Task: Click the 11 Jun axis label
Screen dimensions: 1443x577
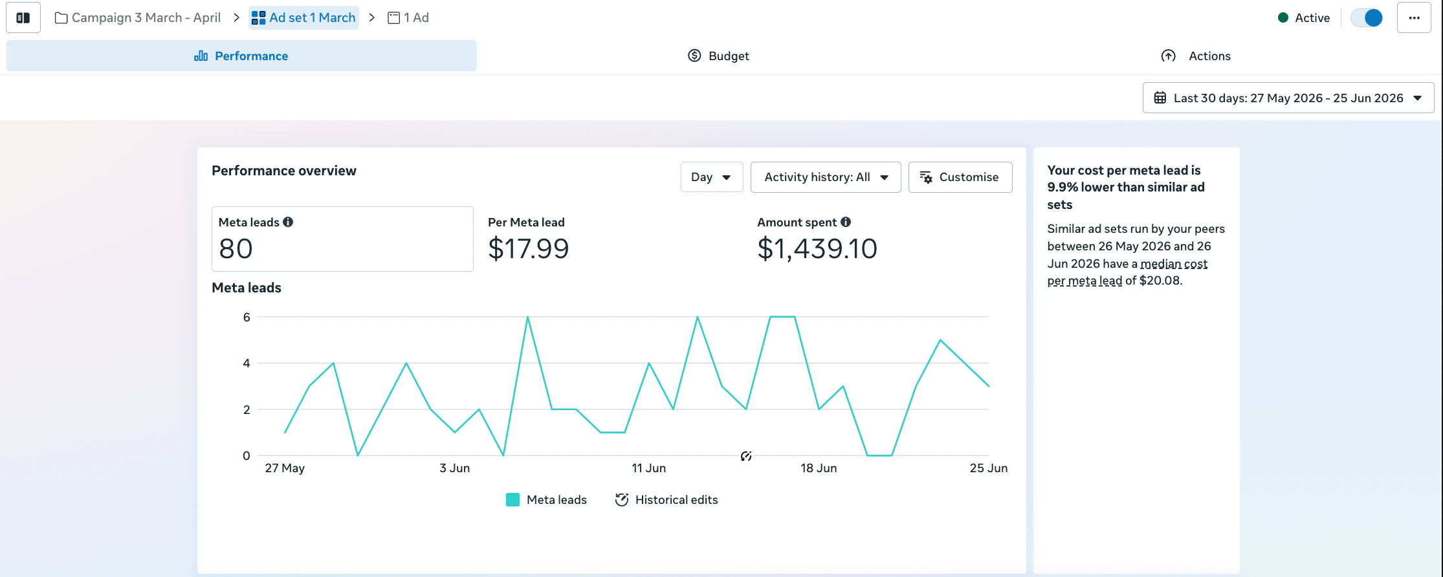Action: tap(648, 468)
